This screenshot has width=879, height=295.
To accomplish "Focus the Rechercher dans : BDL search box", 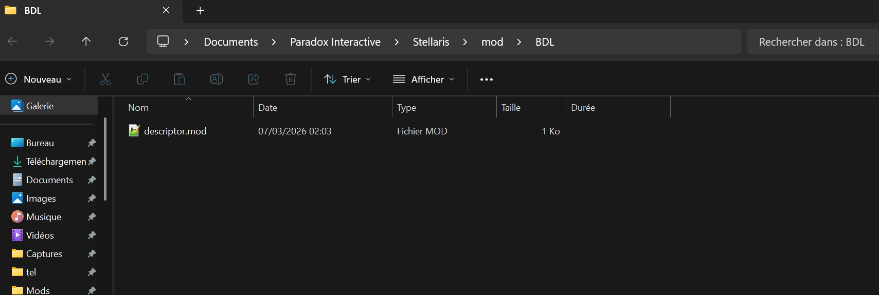I will tap(812, 42).
